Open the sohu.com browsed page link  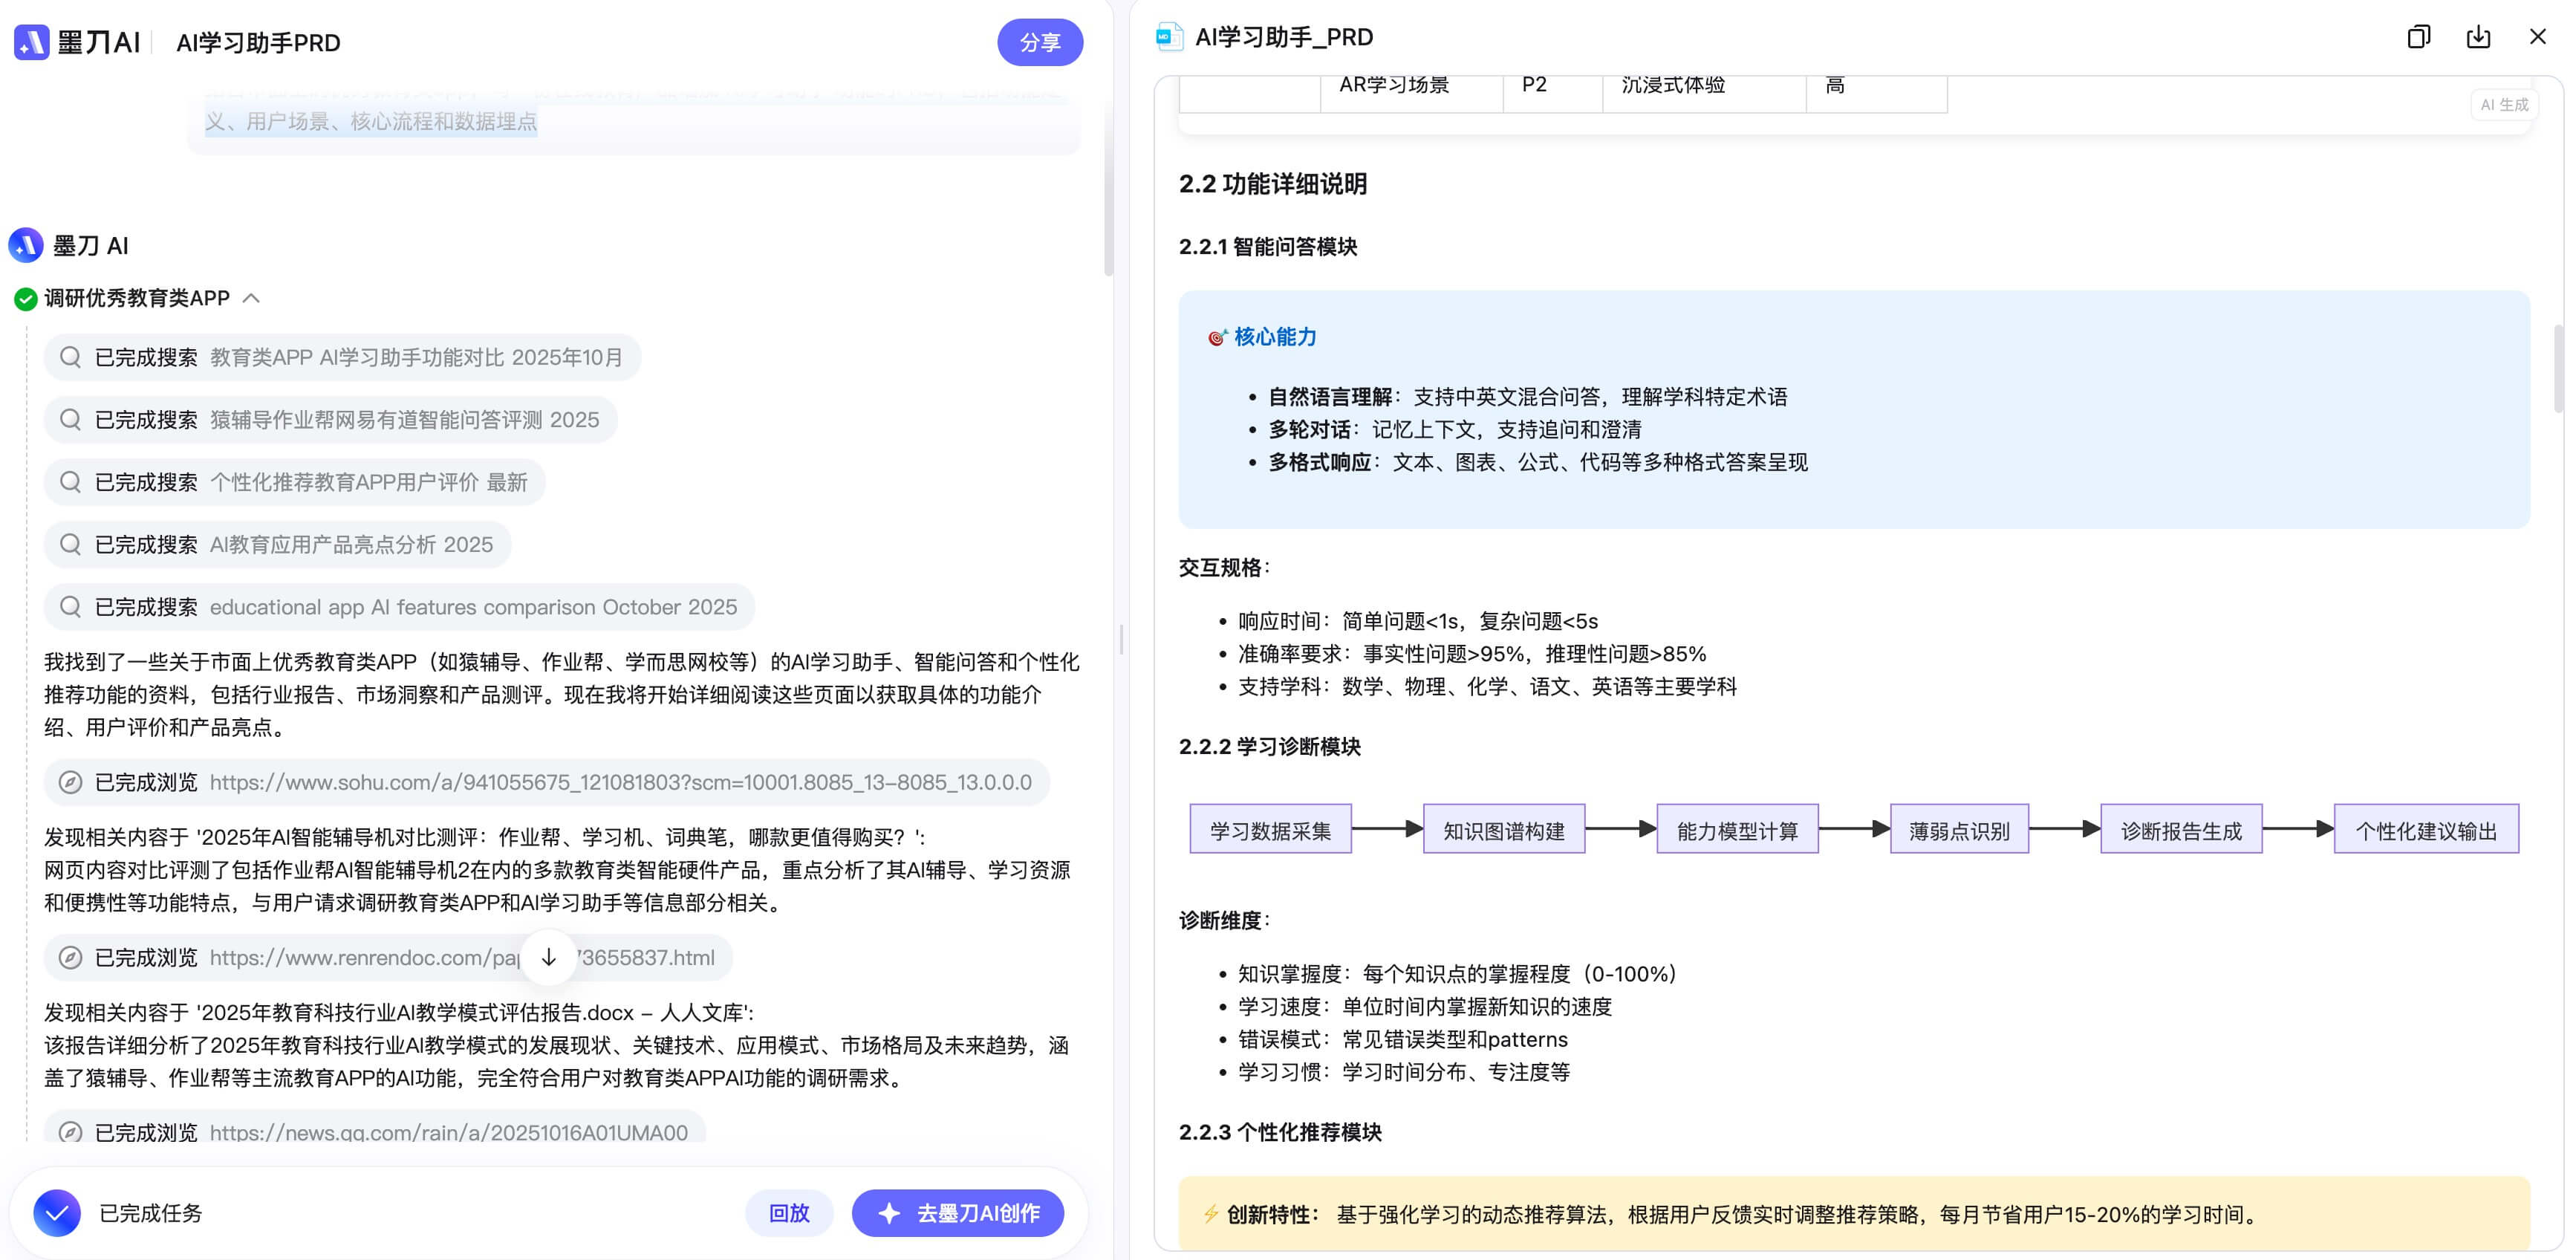click(620, 782)
